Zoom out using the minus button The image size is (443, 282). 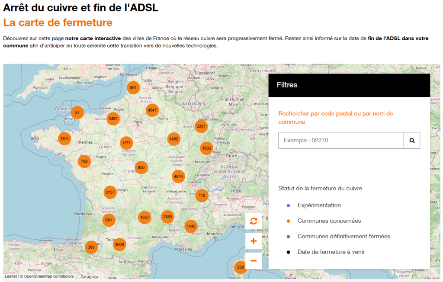(254, 260)
